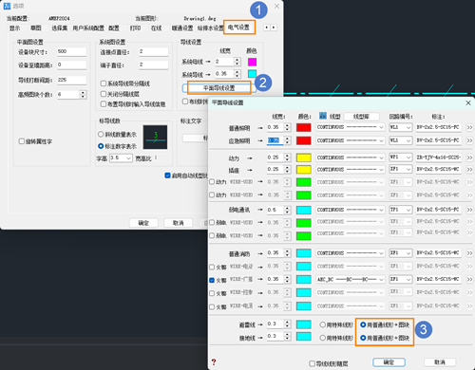Choose 用普通线型+图块 for 接地线
Screen dimensions: 475x370
pyautogui.click(x=363, y=338)
